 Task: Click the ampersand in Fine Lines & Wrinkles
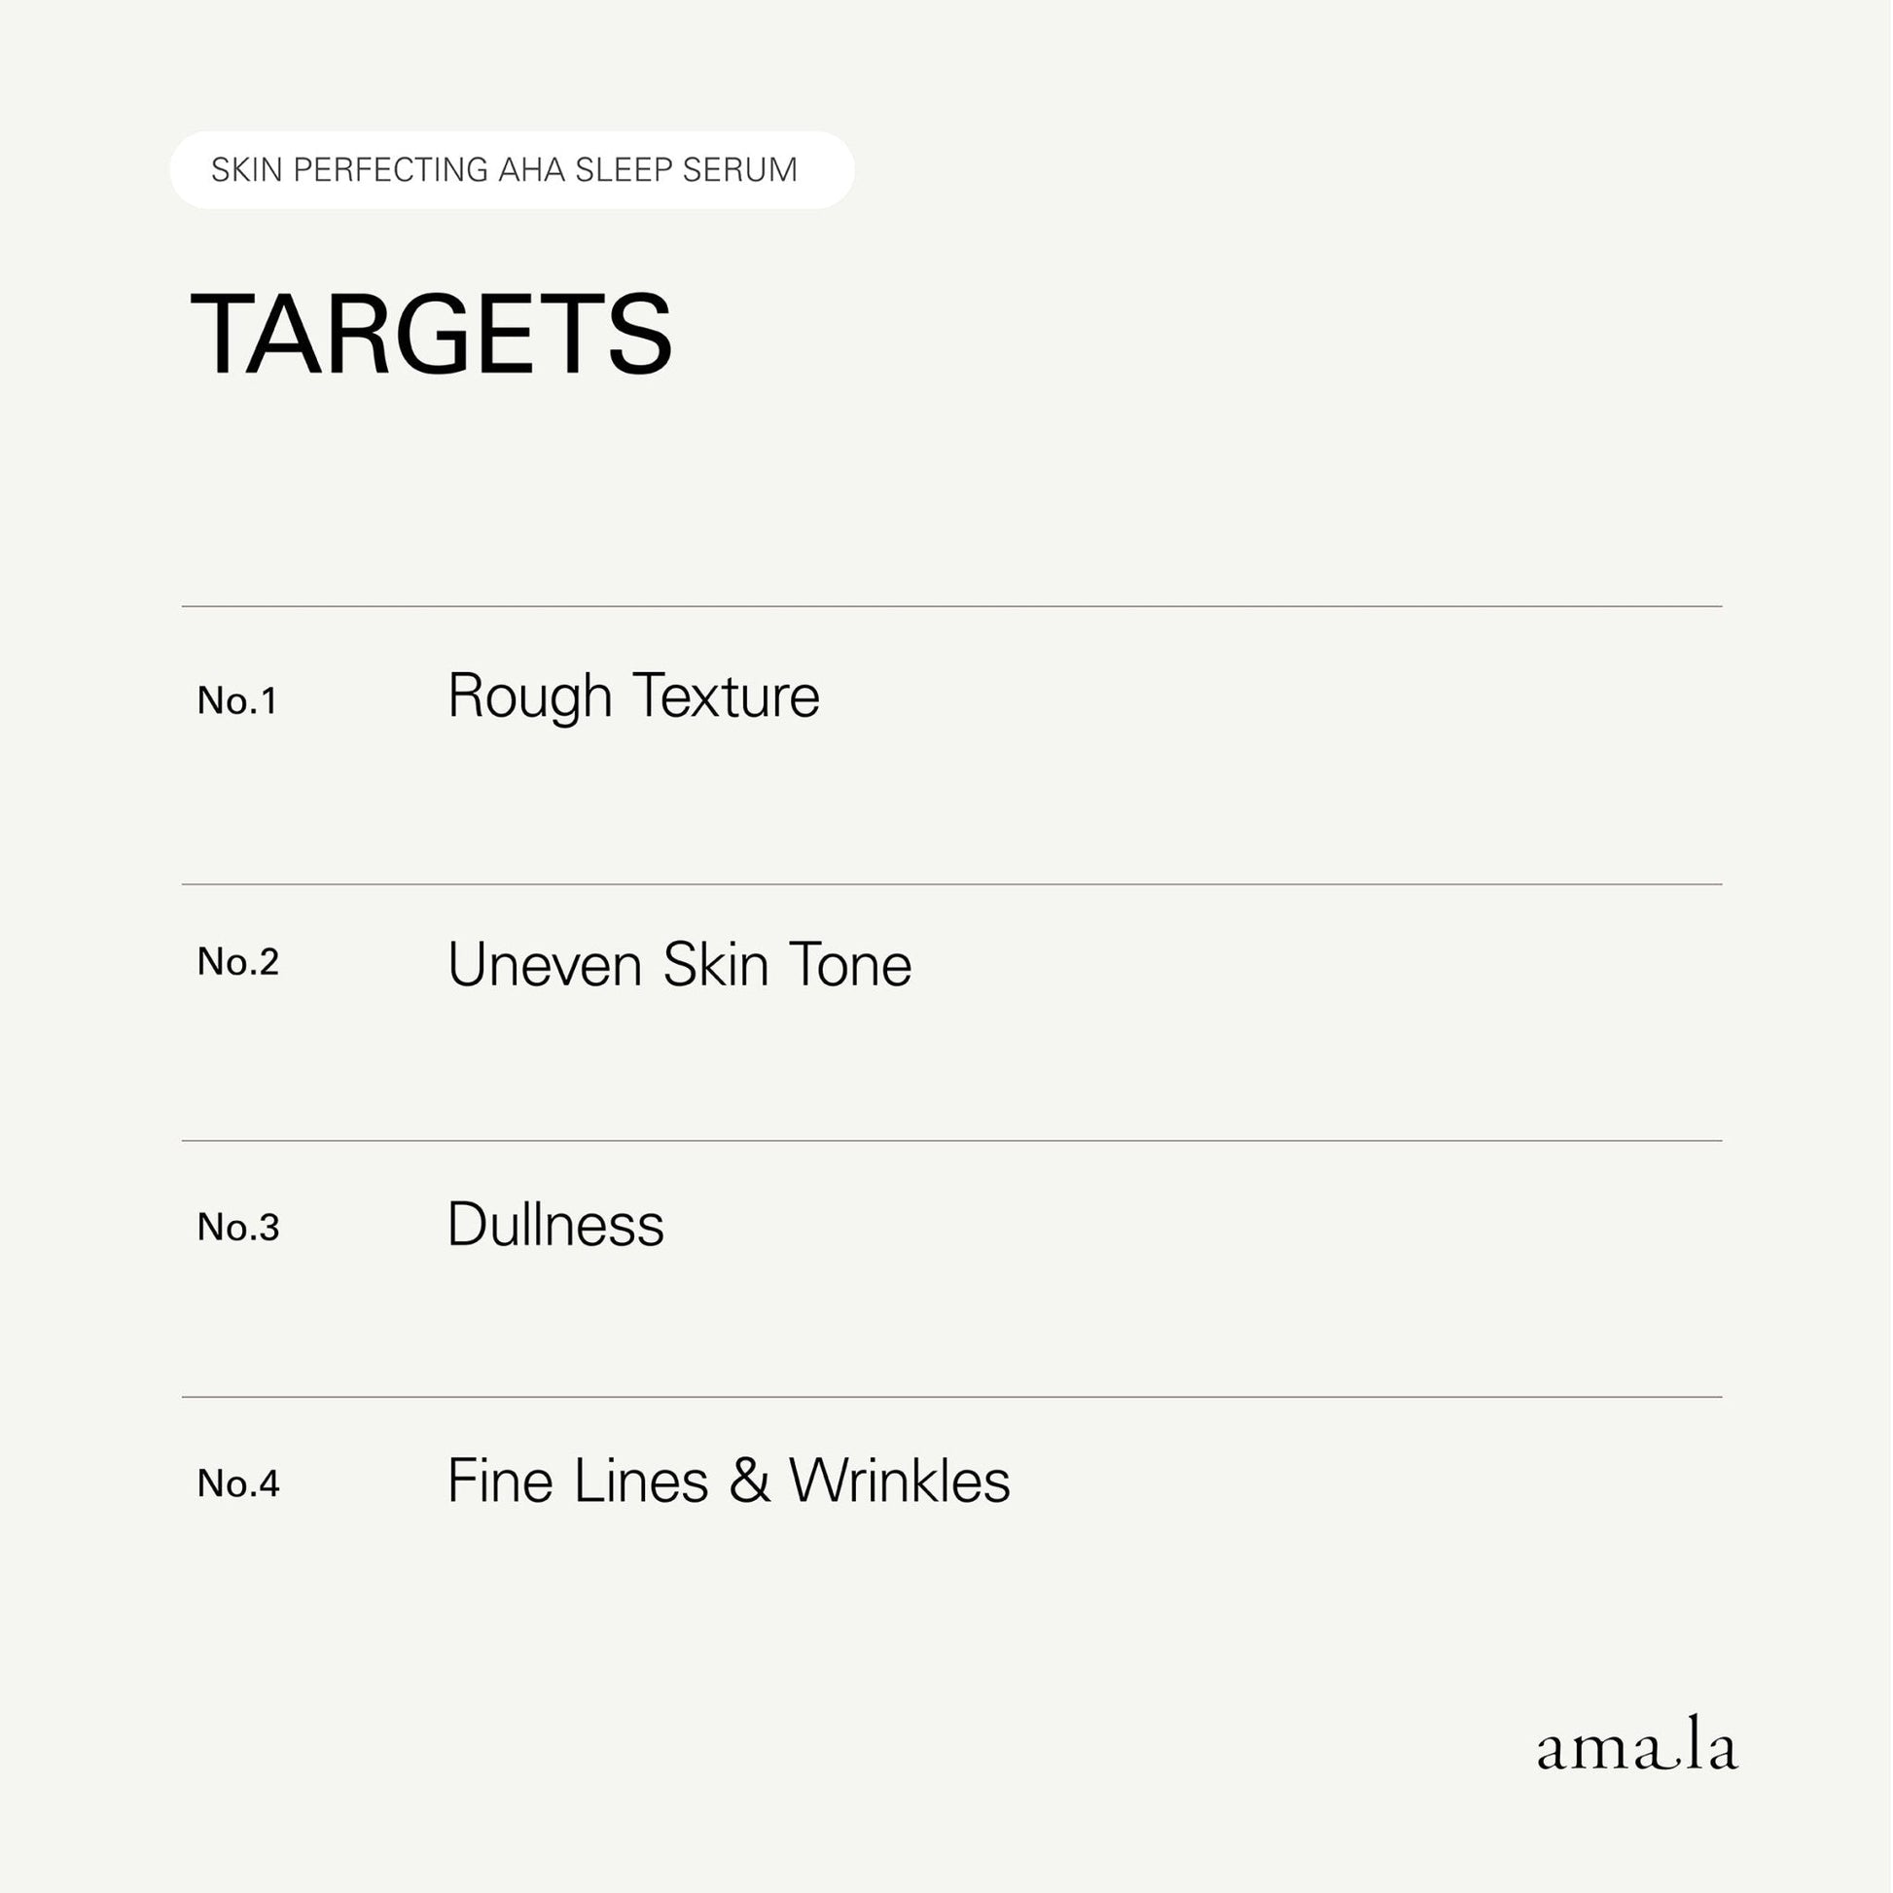coord(750,1481)
